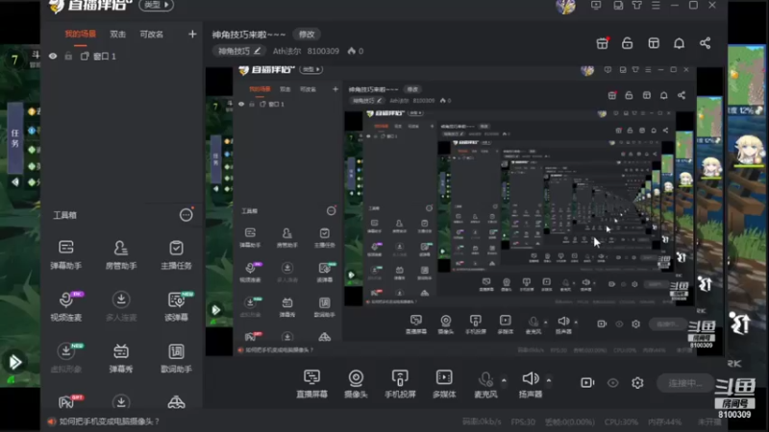Open the 房管助手 tool
Screen dimensions: 769x432
click(121, 254)
